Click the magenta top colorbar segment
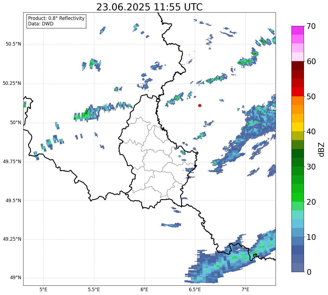The width and height of the screenshot is (328, 295). [x=298, y=30]
